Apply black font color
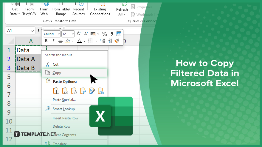The height and width of the screenshot is (147, 262). pyautogui.click(x=79, y=41)
